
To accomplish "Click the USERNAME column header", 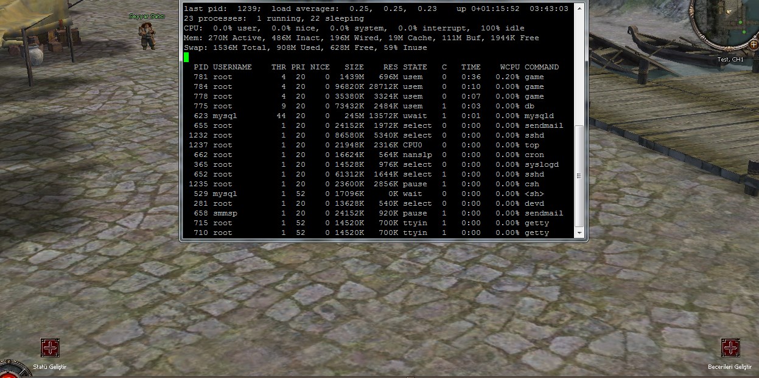I will [232, 67].
